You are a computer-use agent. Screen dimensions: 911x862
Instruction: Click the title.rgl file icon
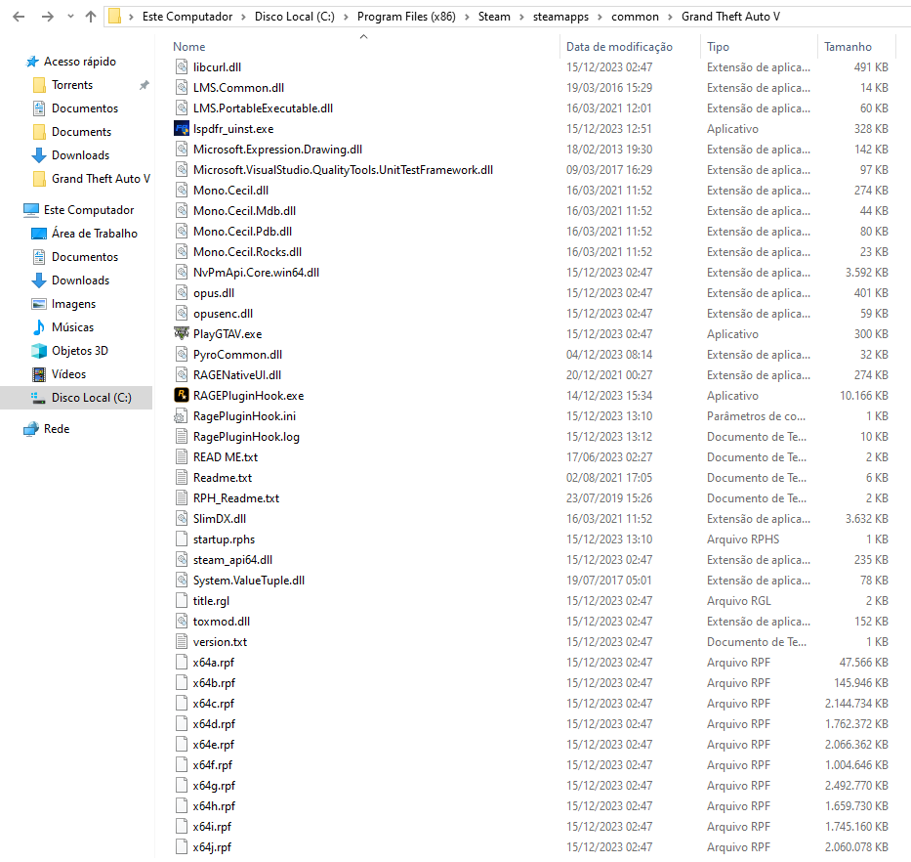pos(182,600)
